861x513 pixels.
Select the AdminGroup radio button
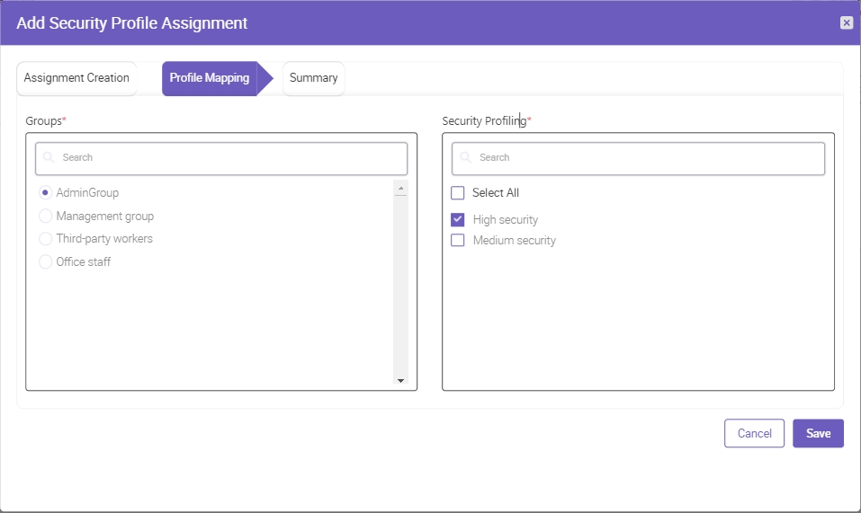pos(46,192)
